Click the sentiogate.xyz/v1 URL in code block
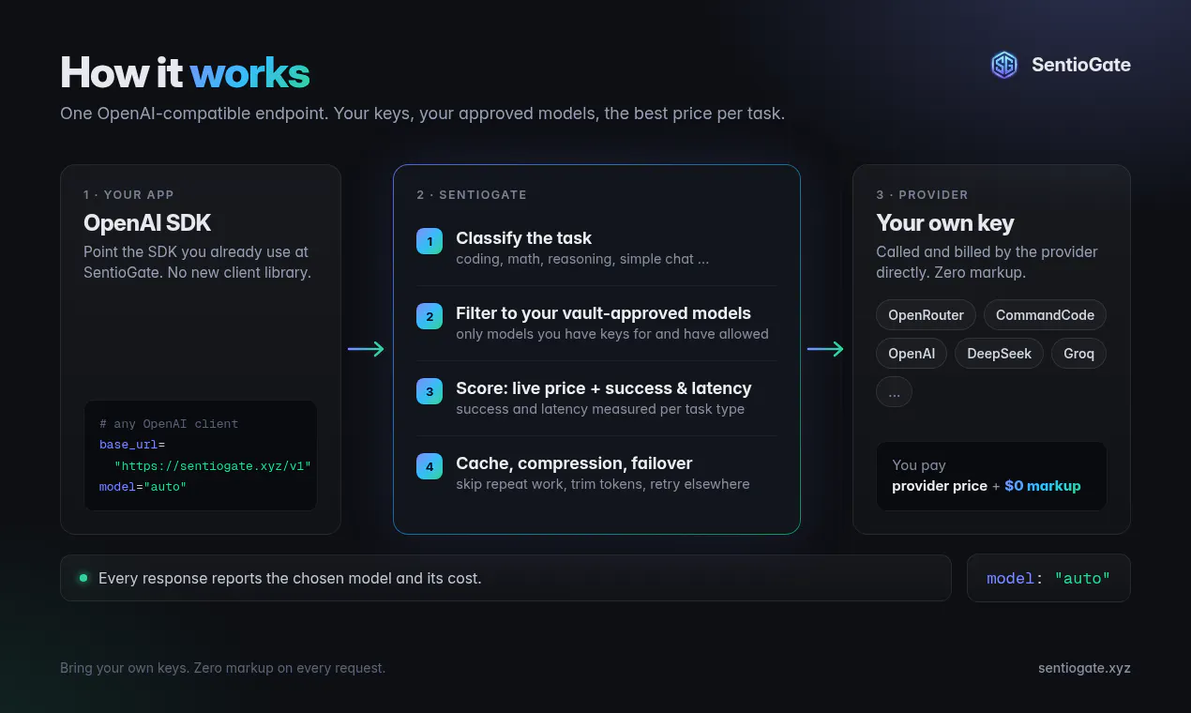Viewport: 1191px width, 713px height. point(212,465)
